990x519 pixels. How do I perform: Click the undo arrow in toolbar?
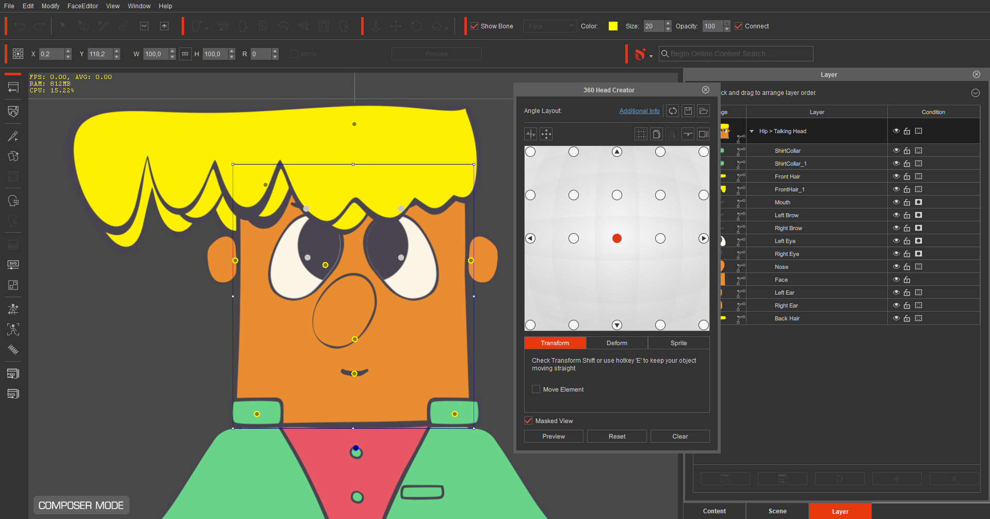(x=20, y=26)
